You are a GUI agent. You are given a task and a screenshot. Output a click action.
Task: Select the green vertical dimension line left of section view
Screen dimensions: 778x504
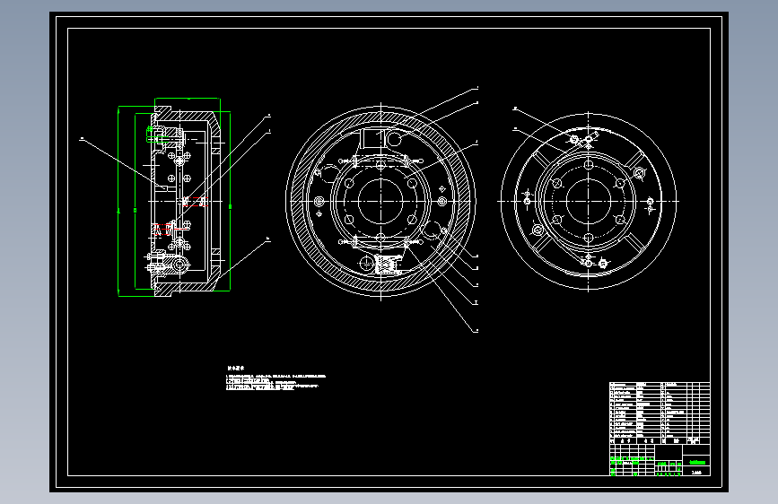[x=118, y=202]
